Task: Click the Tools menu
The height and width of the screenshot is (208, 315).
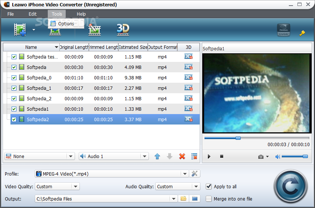Action: [x=57, y=14]
